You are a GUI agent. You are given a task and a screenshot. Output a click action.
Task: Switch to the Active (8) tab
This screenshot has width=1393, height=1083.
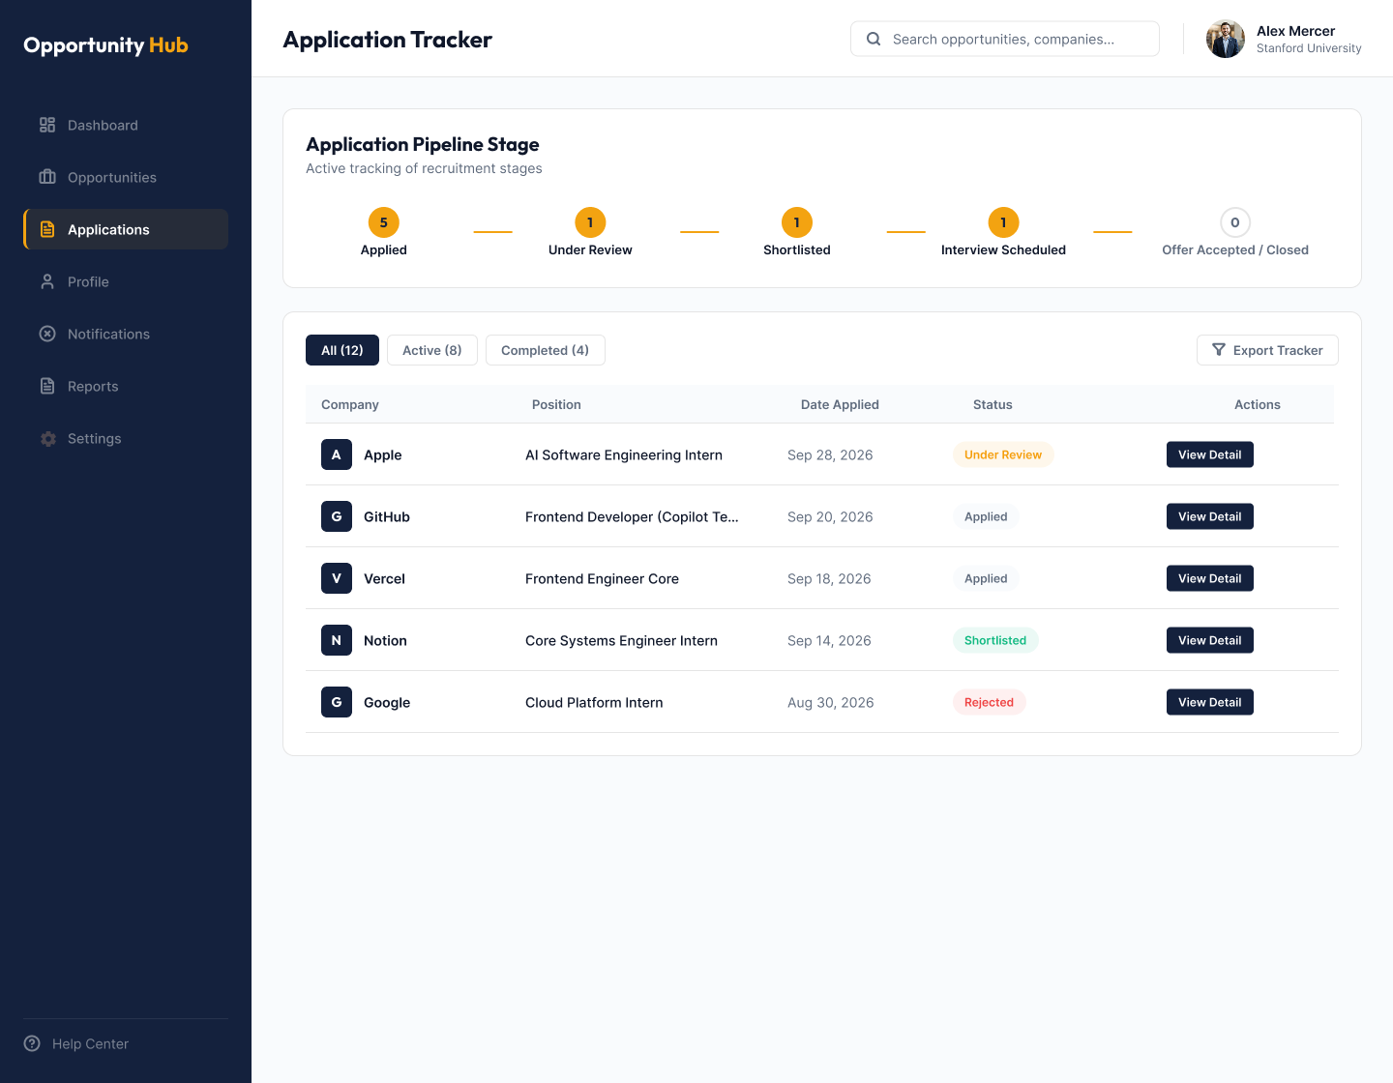(x=432, y=350)
